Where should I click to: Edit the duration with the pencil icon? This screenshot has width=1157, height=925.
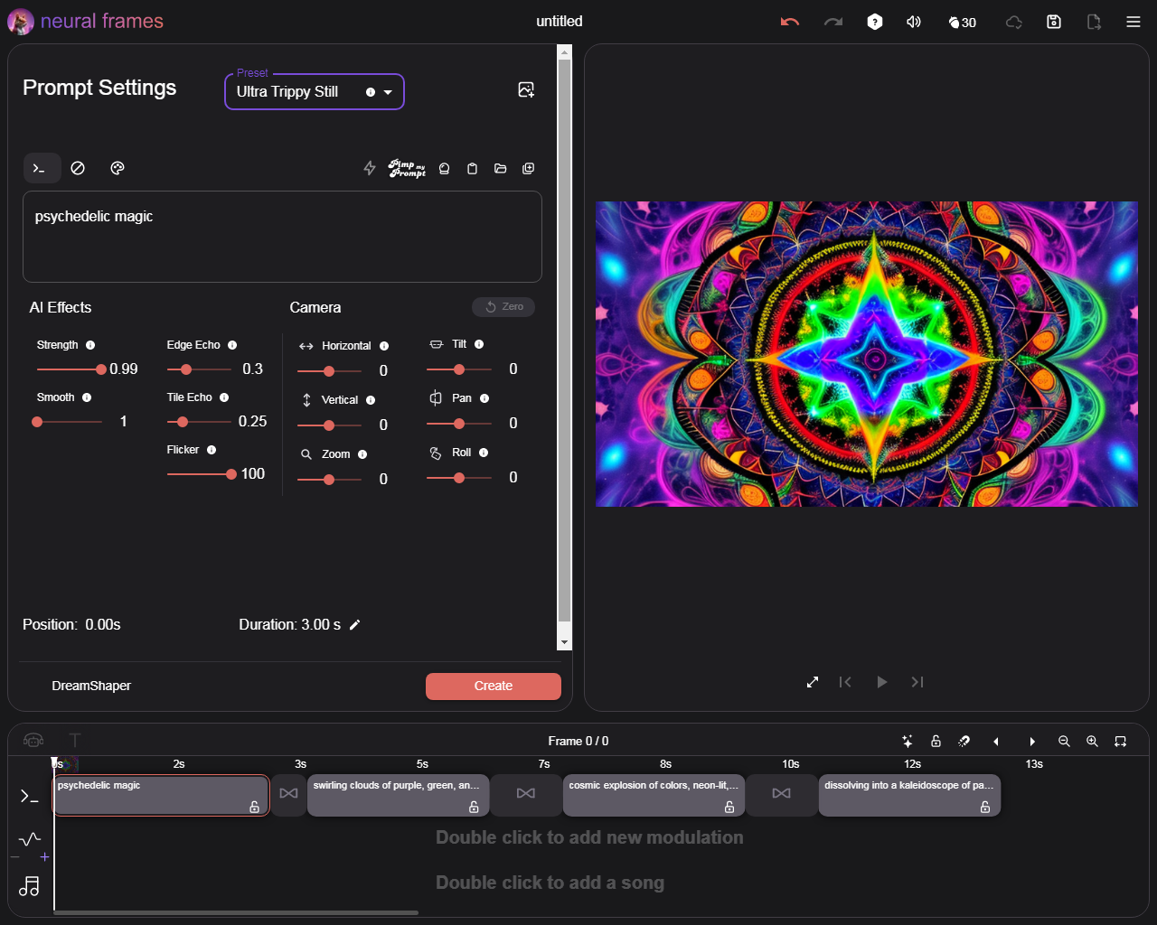(355, 625)
